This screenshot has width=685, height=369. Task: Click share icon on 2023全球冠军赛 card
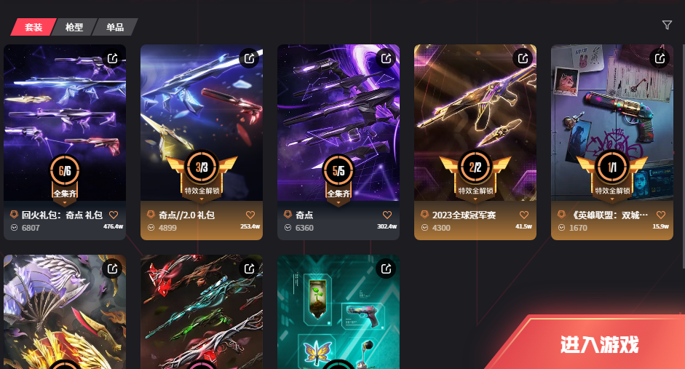pos(523,58)
